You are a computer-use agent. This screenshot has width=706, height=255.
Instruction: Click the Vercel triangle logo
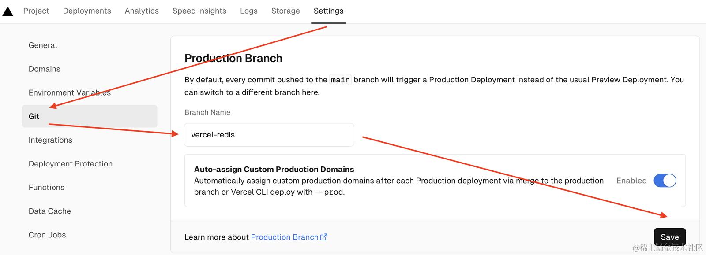8,11
